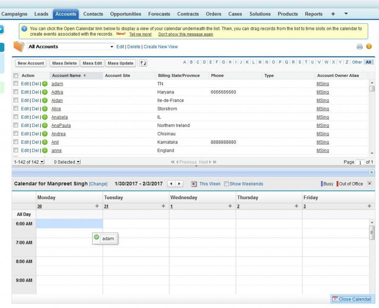The width and height of the screenshot is (379, 308).
Task: Open Salesforce Help via the question mark icon
Action: click(x=369, y=47)
